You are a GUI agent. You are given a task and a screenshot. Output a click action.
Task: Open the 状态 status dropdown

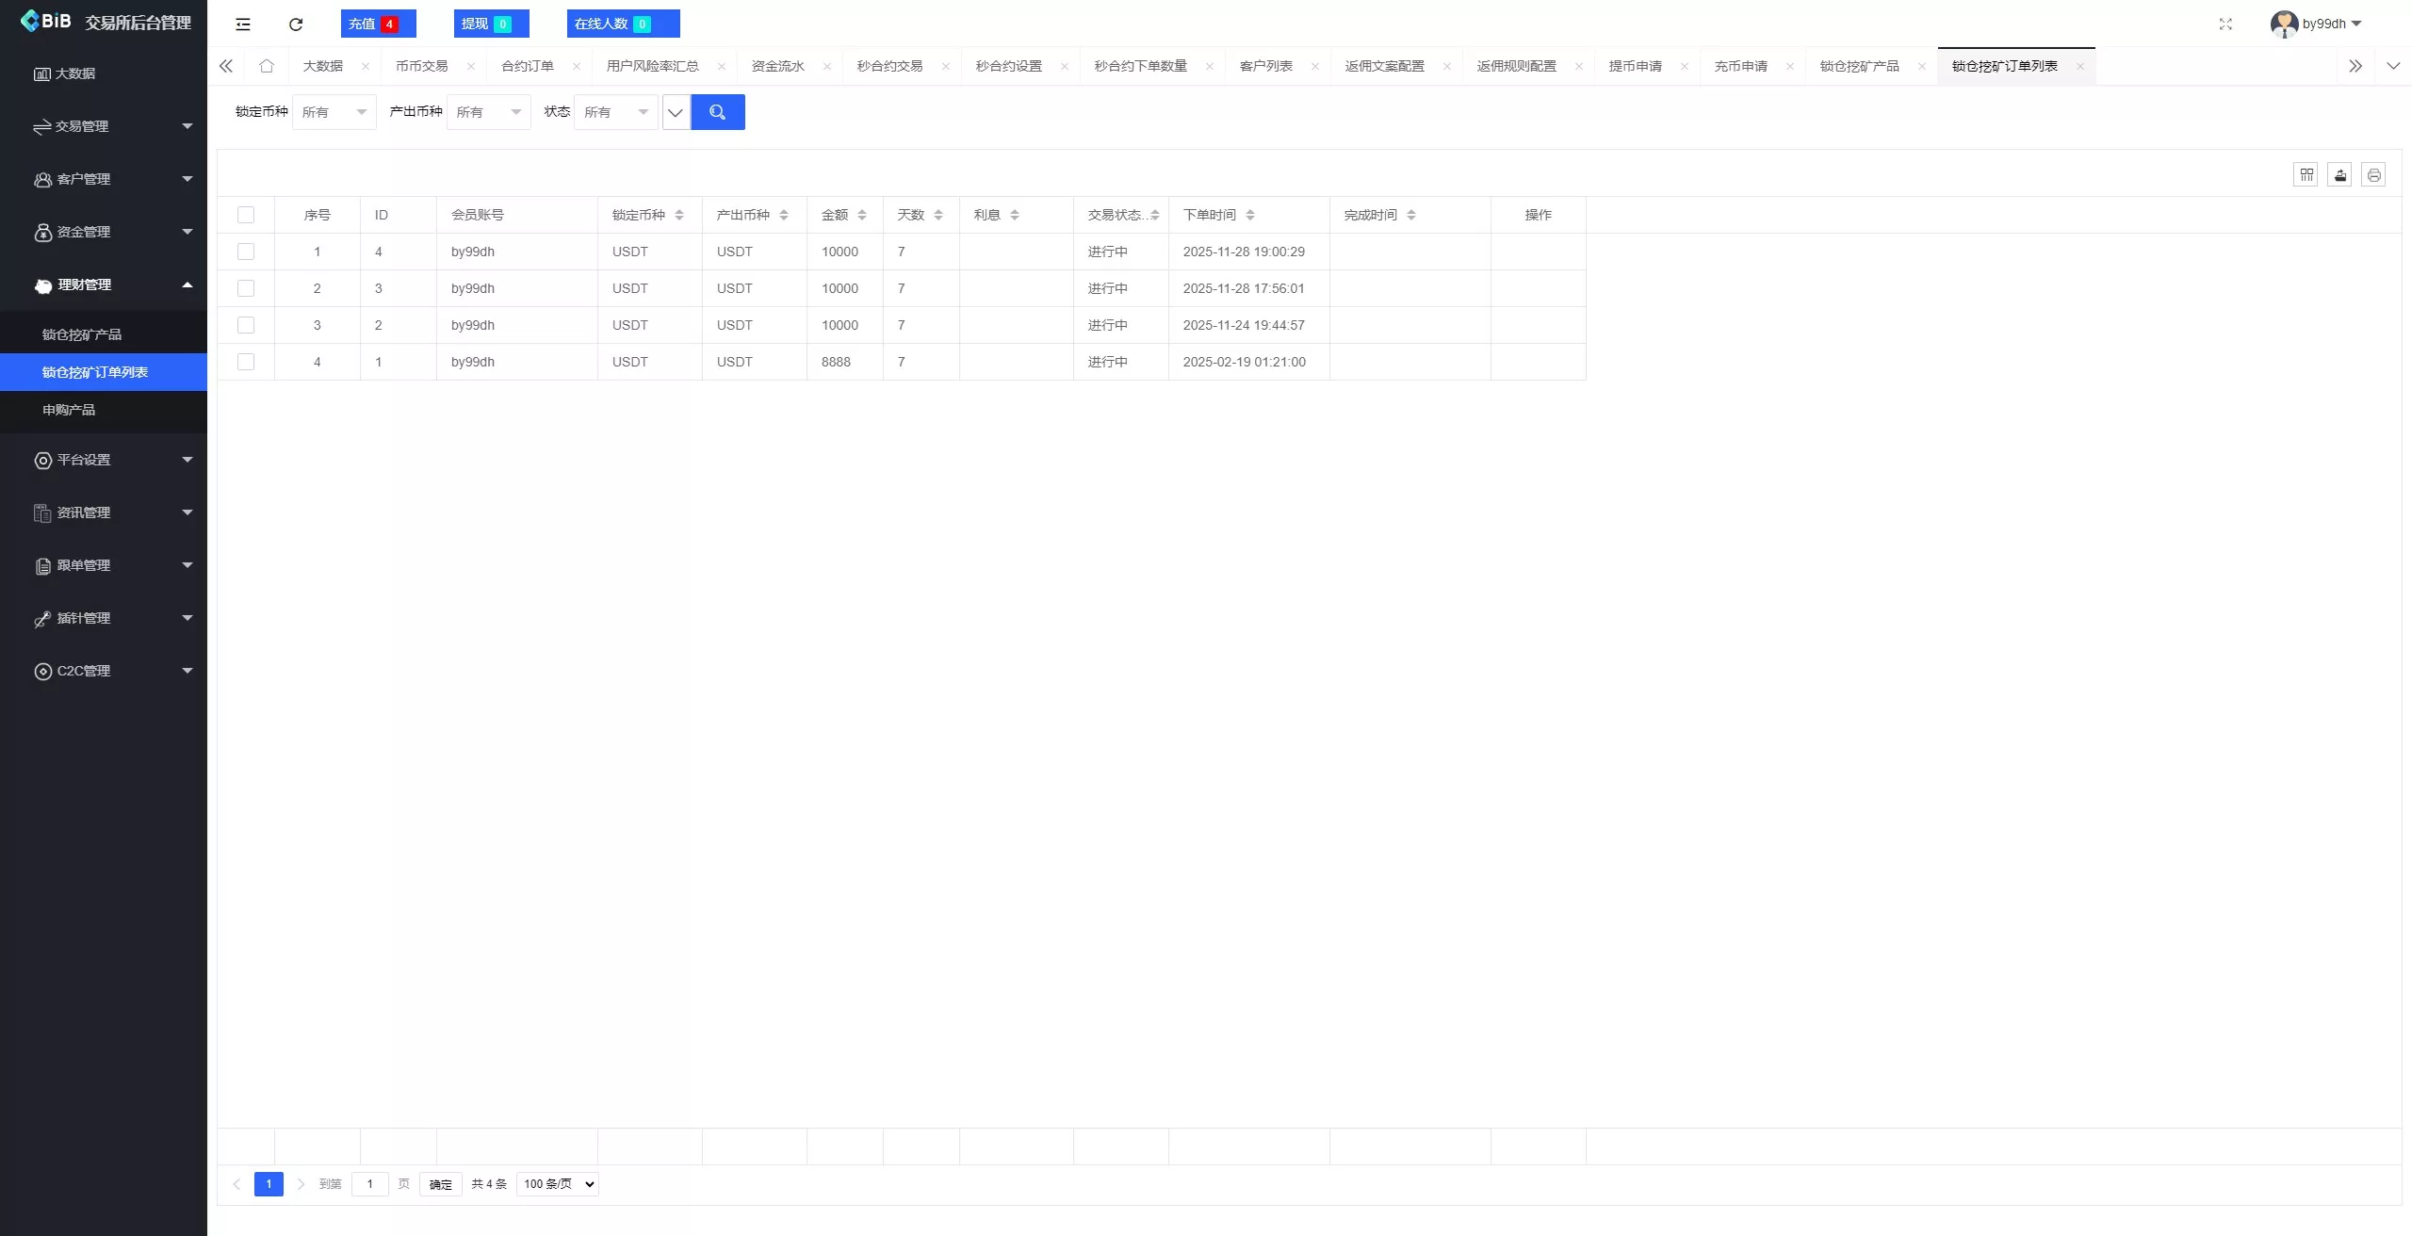pos(615,111)
